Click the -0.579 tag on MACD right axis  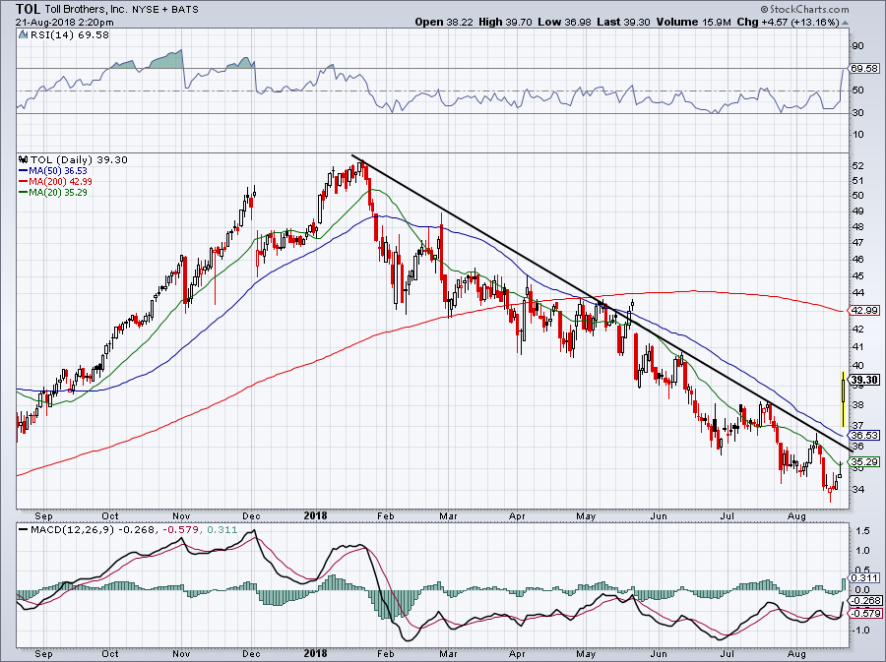click(865, 613)
